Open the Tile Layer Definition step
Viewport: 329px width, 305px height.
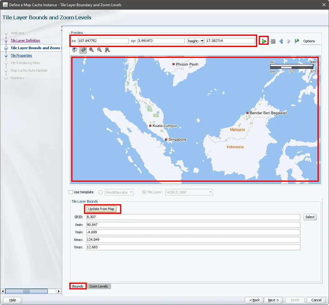coord(25,40)
